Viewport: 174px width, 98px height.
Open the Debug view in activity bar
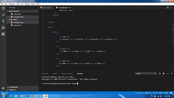point(3,28)
